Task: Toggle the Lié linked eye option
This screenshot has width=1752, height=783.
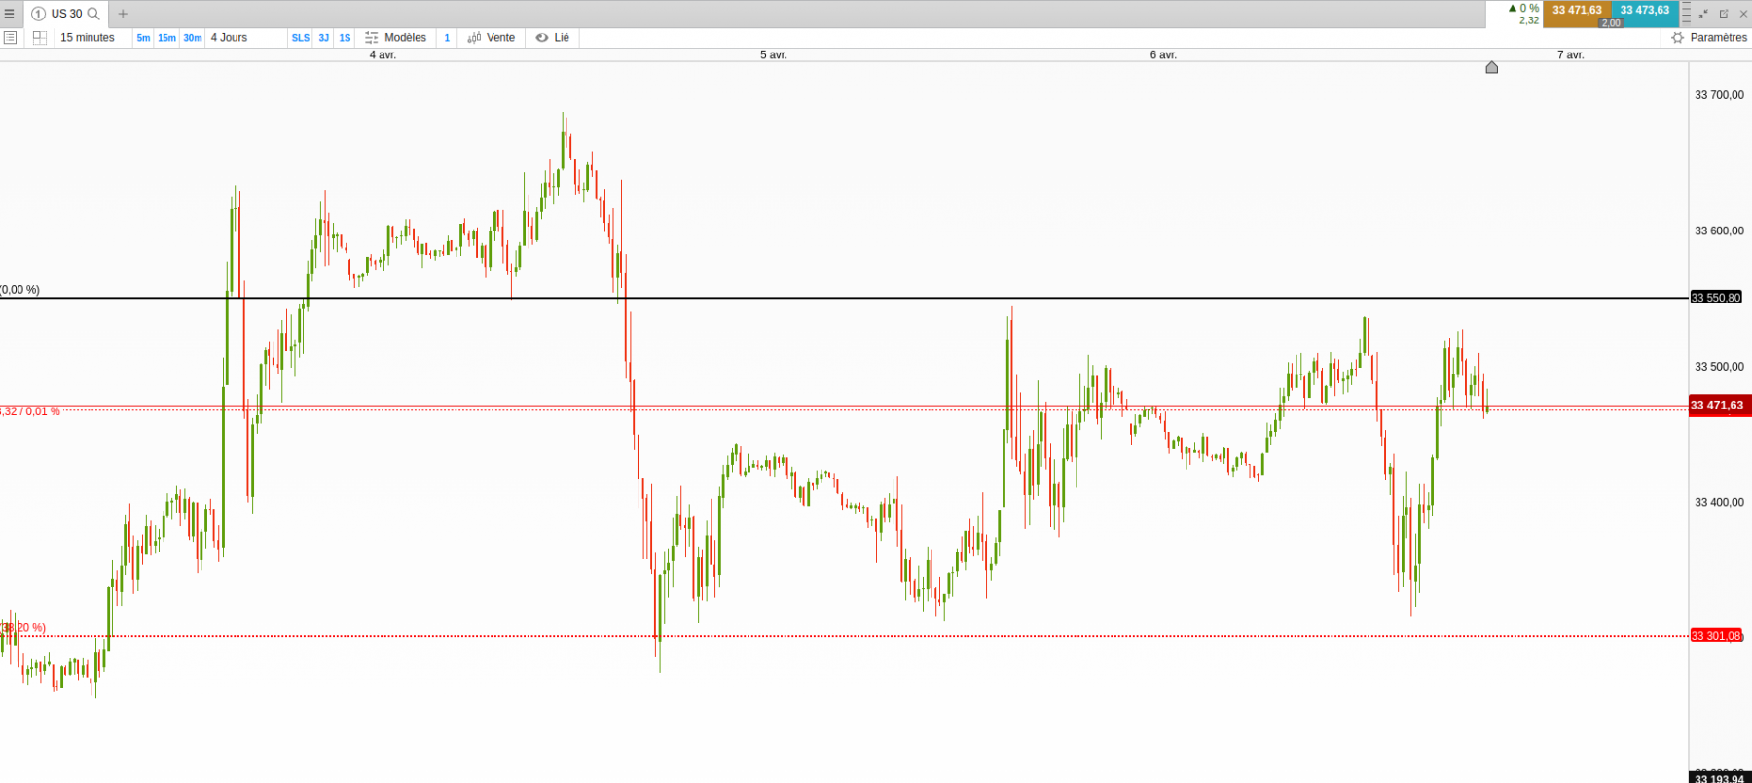Action: click(x=553, y=38)
